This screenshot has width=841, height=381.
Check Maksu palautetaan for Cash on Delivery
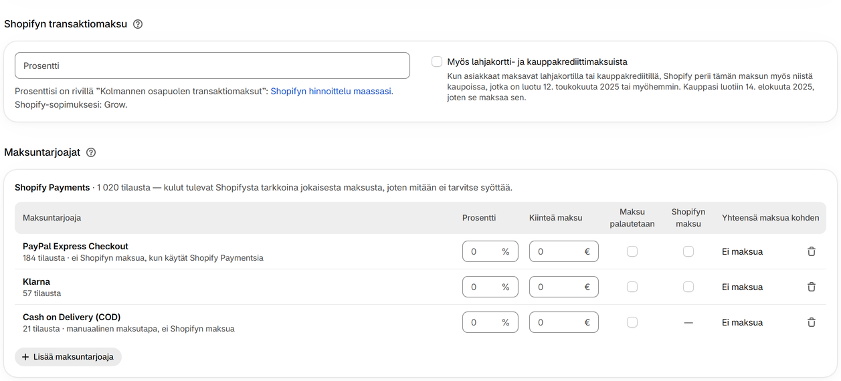point(632,322)
